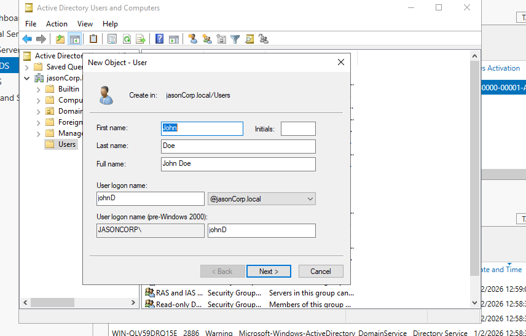
Task: Expand the Managed Service Accounts node
Action: click(38, 134)
